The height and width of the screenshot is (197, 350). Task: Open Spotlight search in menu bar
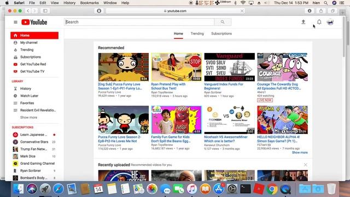click(x=326, y=3)
